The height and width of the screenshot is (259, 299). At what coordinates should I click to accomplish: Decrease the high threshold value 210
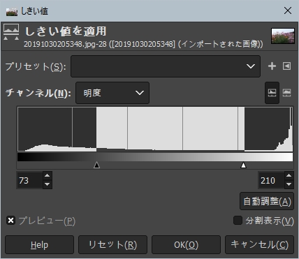coord(289,184)
